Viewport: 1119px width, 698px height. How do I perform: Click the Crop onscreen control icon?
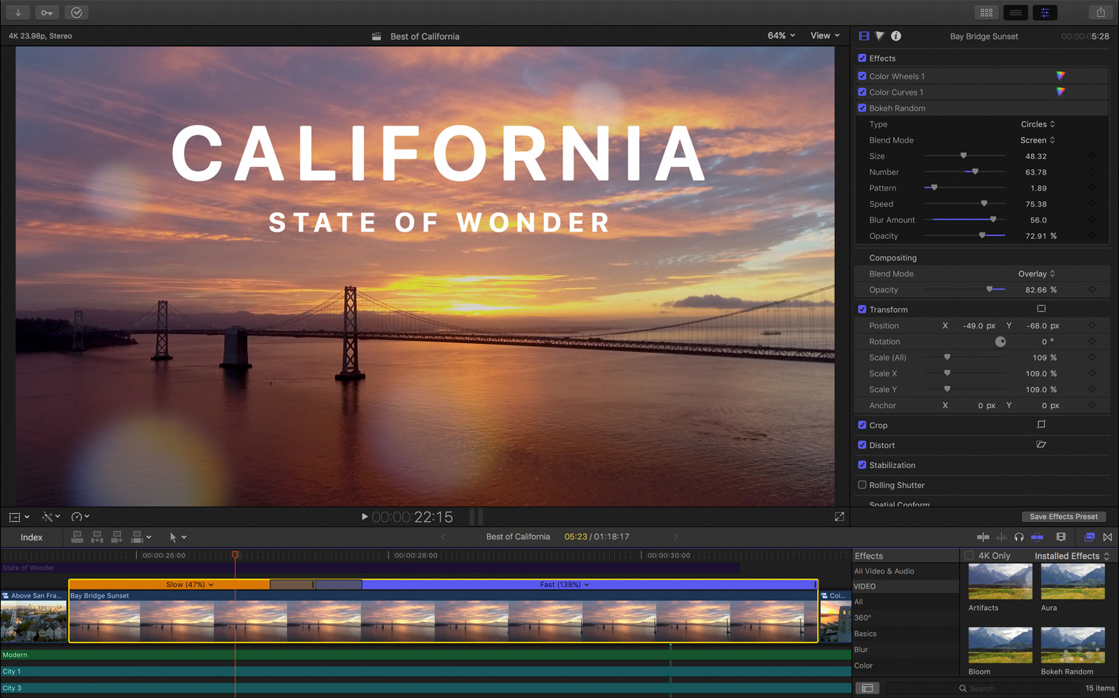point(1041,425)
